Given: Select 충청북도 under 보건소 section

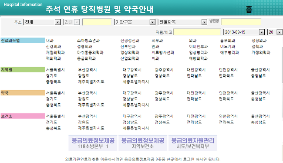Looking at the screenshot, I should (54, 128).
